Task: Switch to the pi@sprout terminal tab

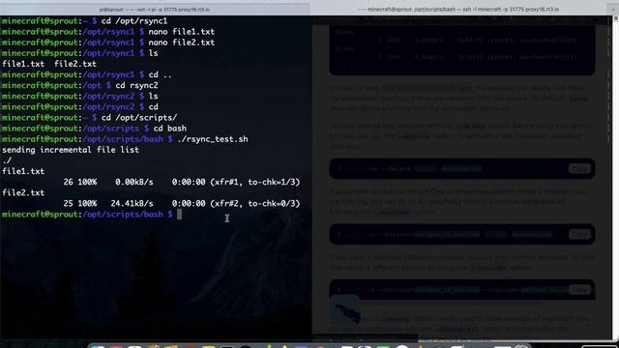Action: (155, 9)
